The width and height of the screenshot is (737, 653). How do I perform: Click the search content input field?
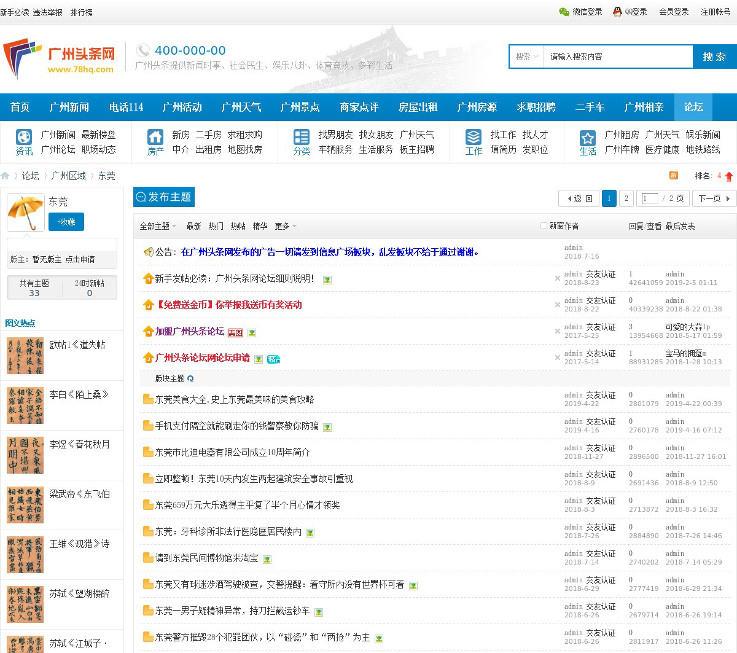click(x=617, y=57)
